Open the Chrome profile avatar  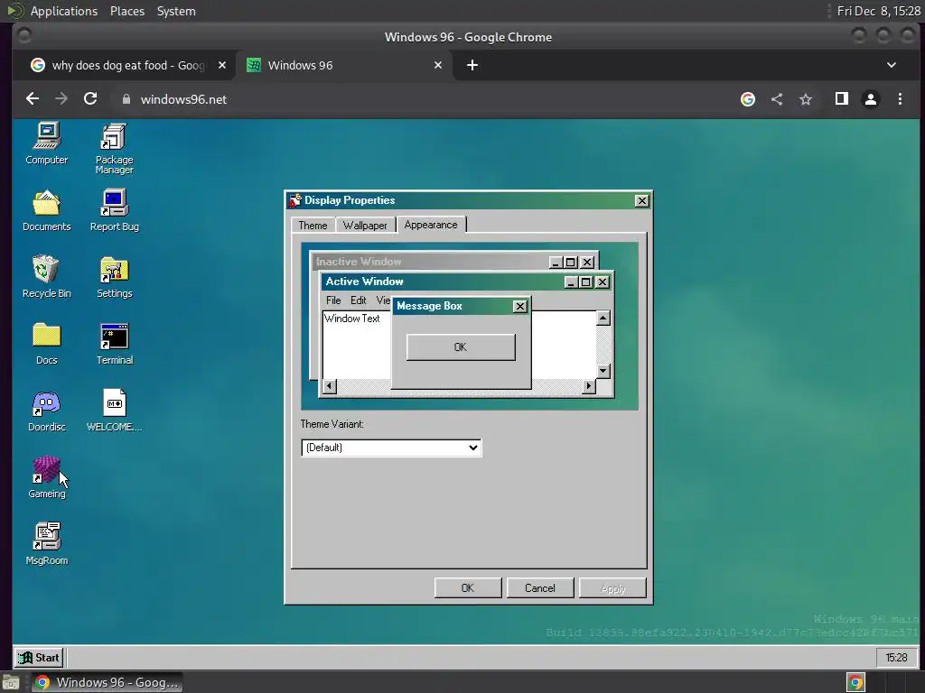871,99
